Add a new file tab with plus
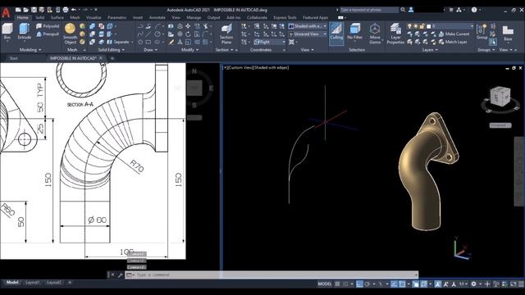This screenshot has height=295, width=525. pos(112,58)
